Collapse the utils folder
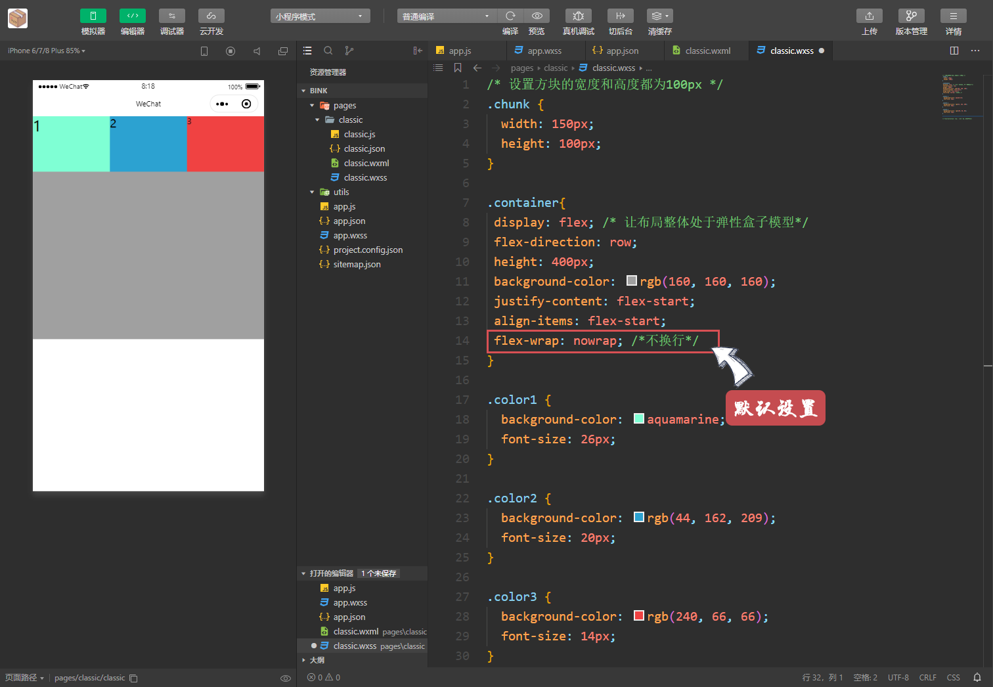993x687 pixels. (x=312, y=192)
